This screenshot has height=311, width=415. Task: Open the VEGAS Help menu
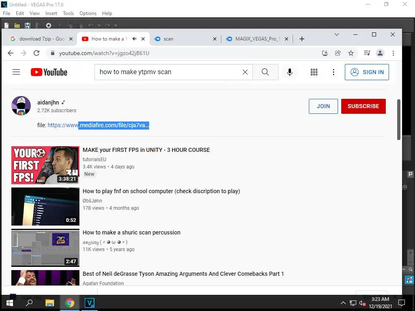[107, 13]
